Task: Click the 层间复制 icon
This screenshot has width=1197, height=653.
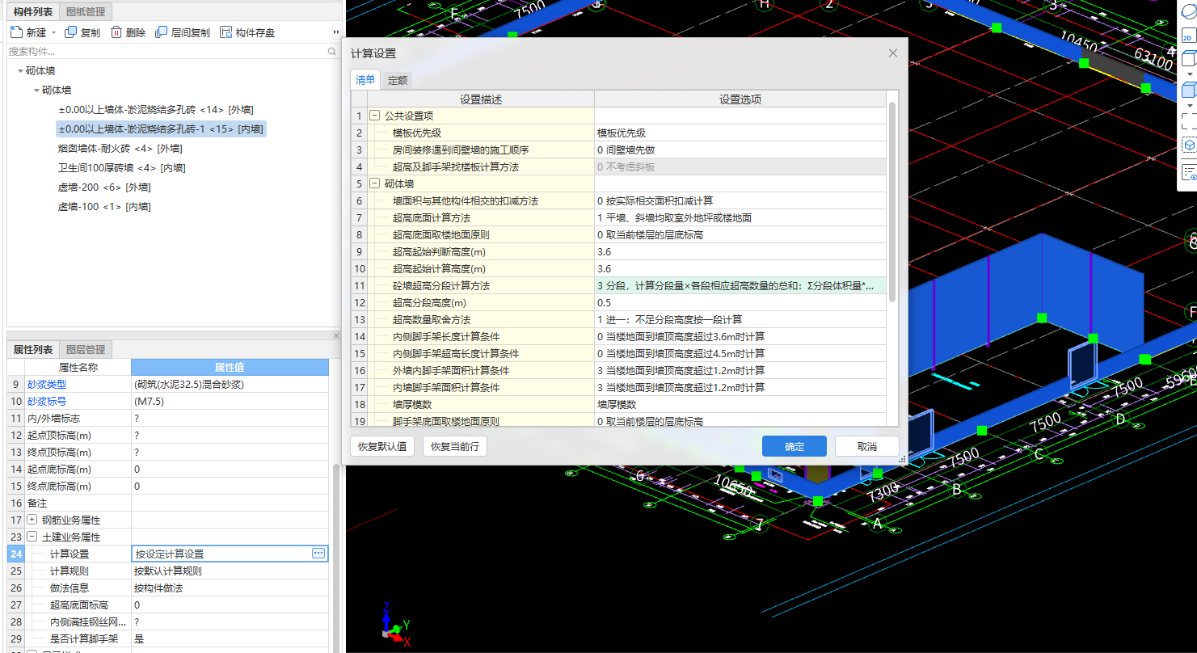Action: [162, 32]
